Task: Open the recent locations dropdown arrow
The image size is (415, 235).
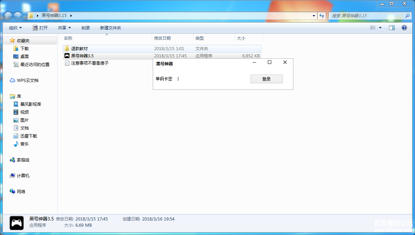Action: pyautogui.click(x=25, y=16)
